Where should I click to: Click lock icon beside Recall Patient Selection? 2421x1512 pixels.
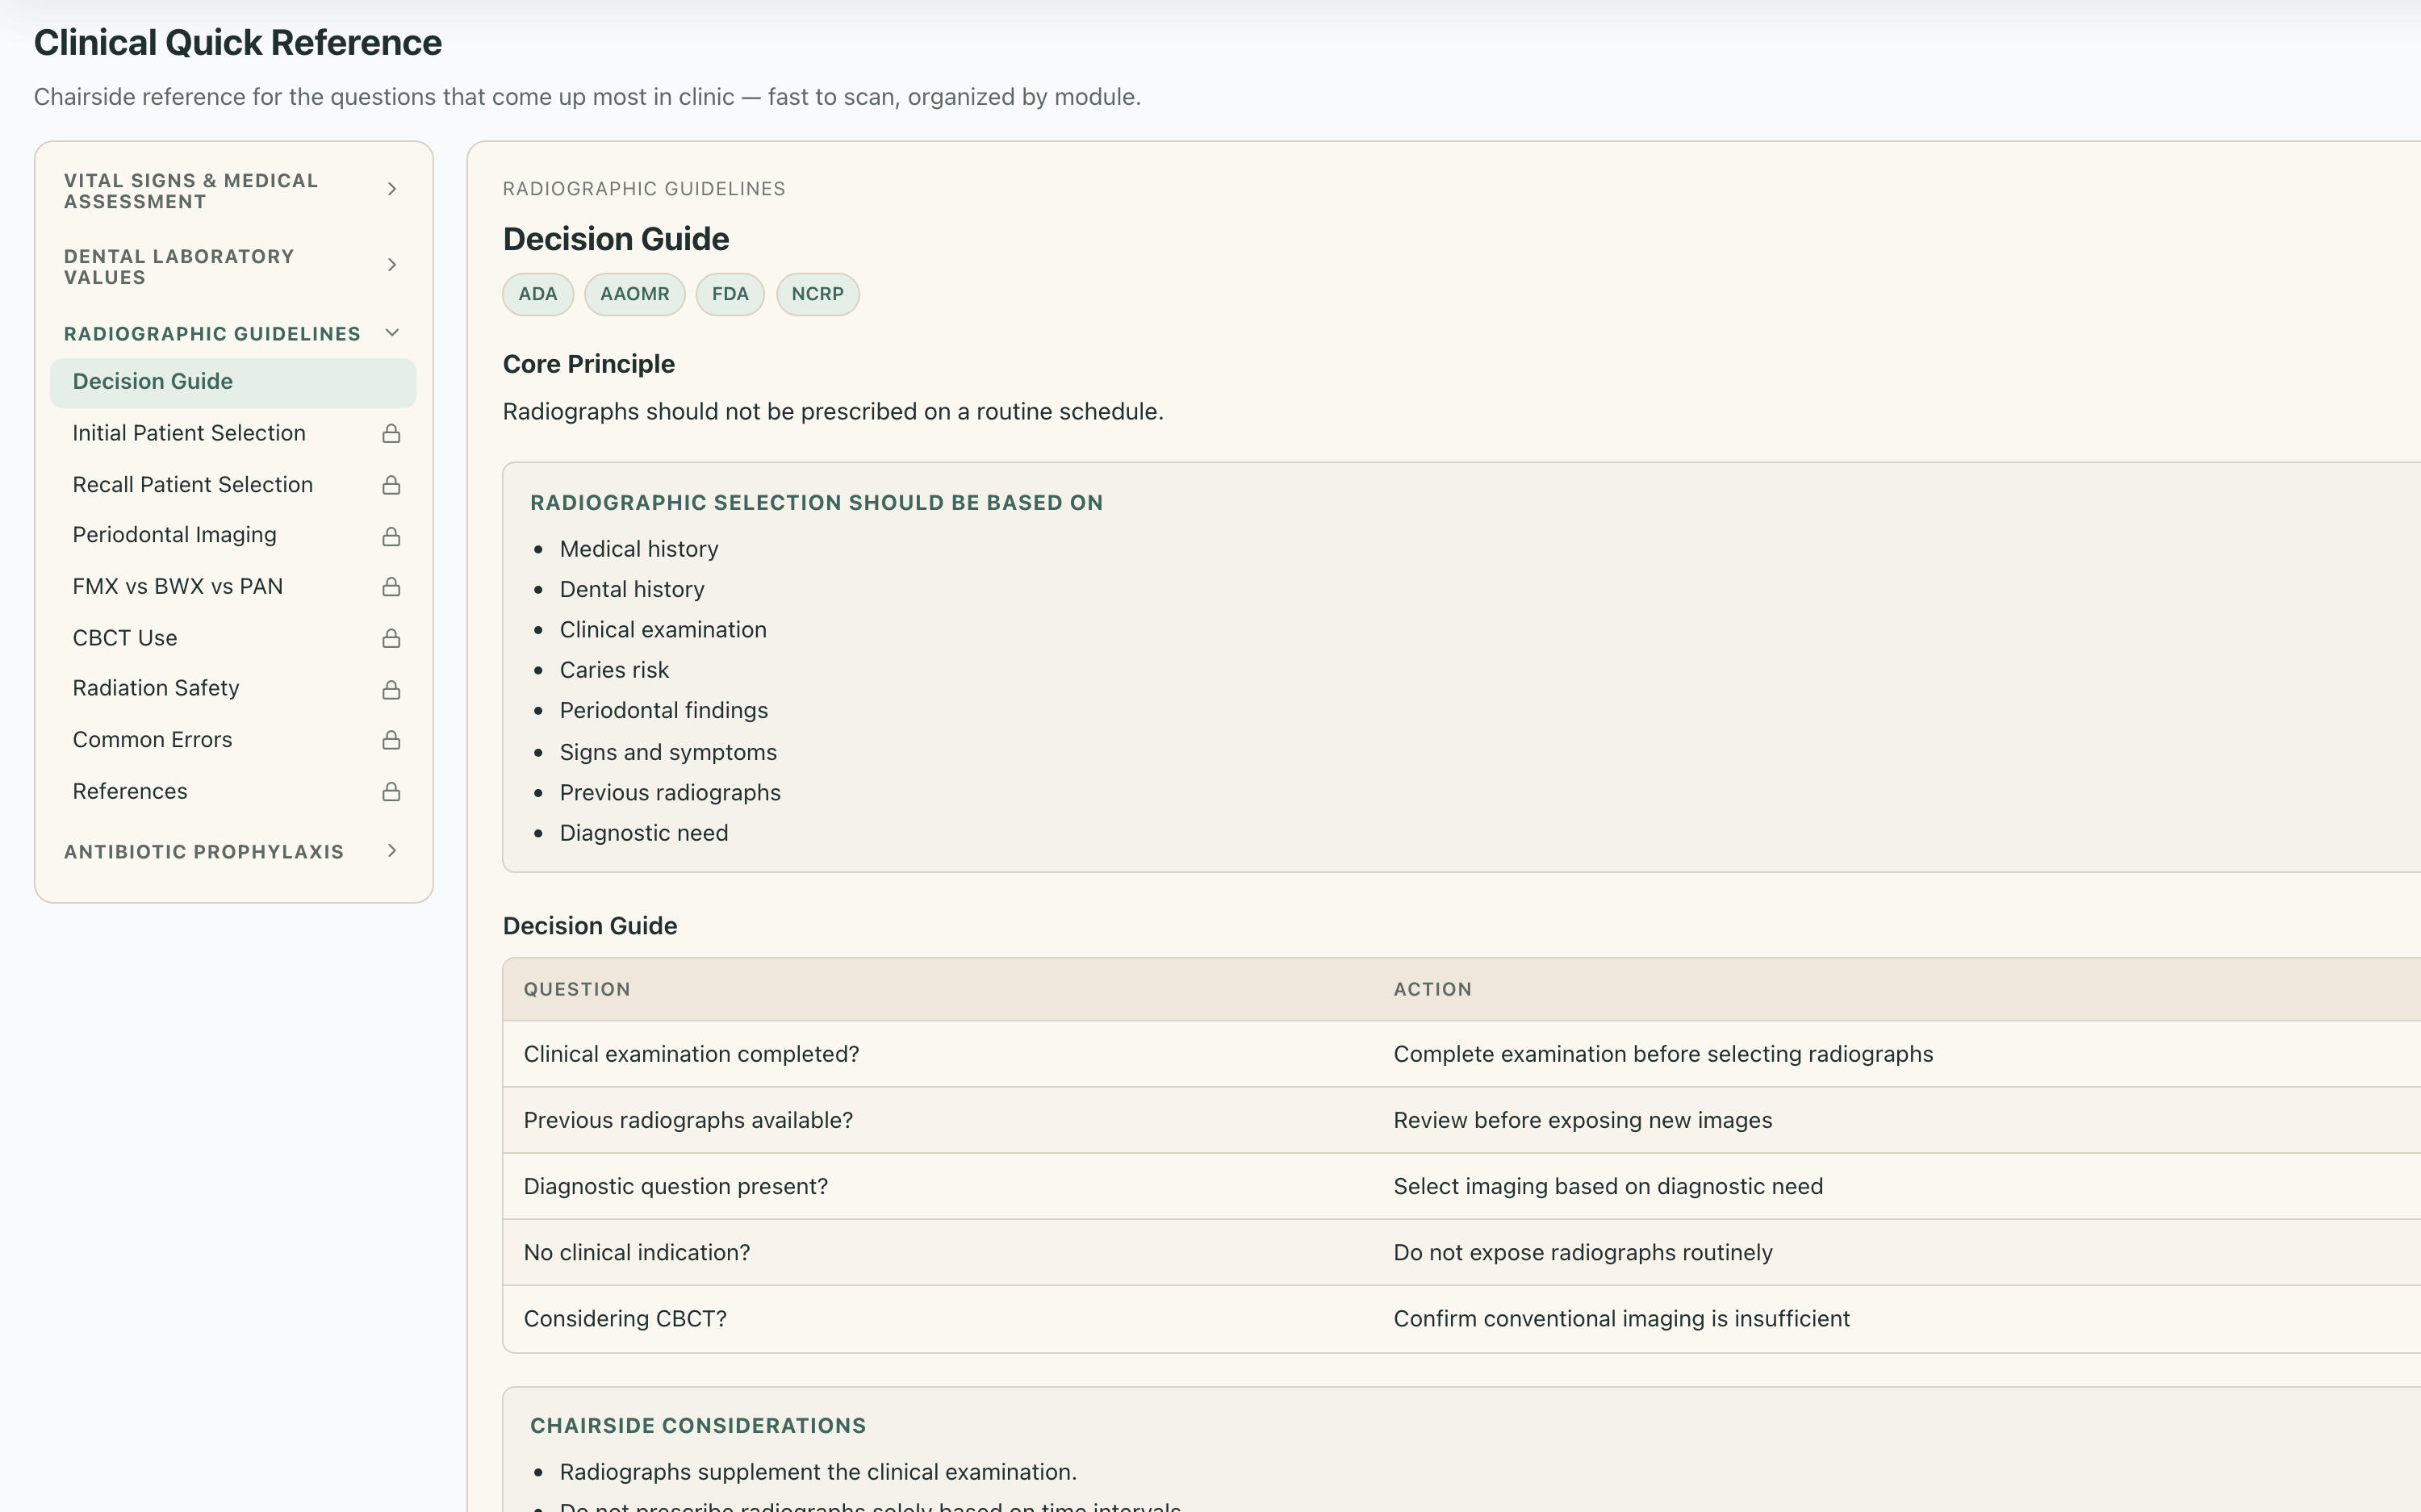click(x=391, y=485)
